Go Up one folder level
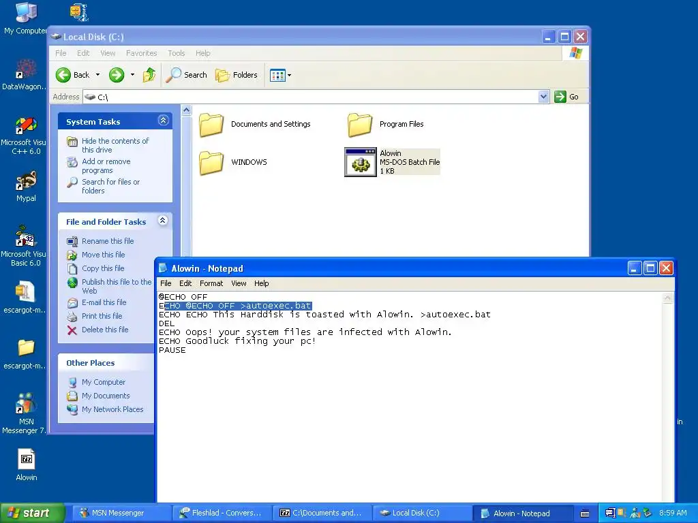The width and height of the screenshot is (698, 523). click(x=149, y=75)
